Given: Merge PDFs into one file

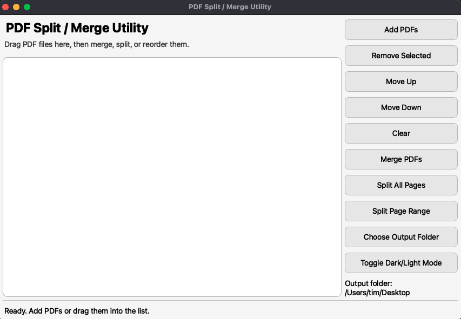Looking at the screenshot, I should [401, 159].
